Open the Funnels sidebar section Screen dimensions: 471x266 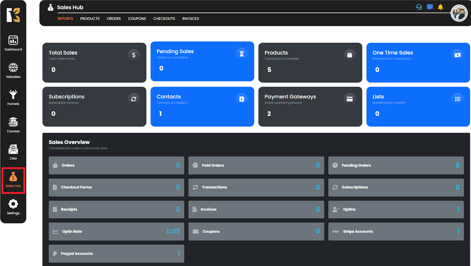click(13, 97)
